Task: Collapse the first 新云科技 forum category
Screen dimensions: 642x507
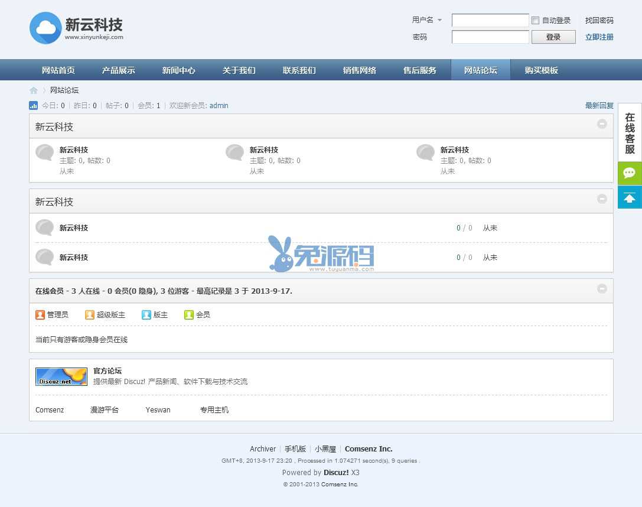Action: pos(602,124)
